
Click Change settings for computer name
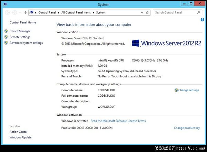point(188,90)
